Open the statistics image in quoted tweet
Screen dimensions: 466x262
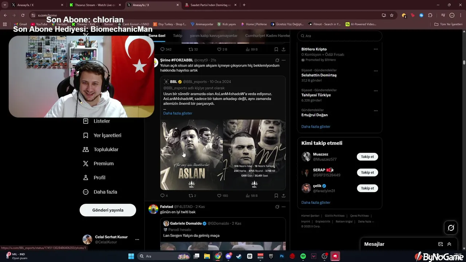click(x=254, y=155)
